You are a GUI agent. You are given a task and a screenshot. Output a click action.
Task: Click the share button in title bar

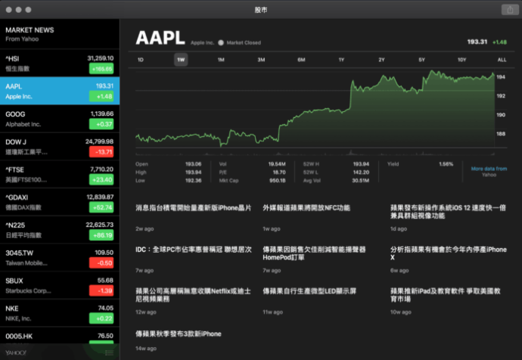tap(510, 10)
